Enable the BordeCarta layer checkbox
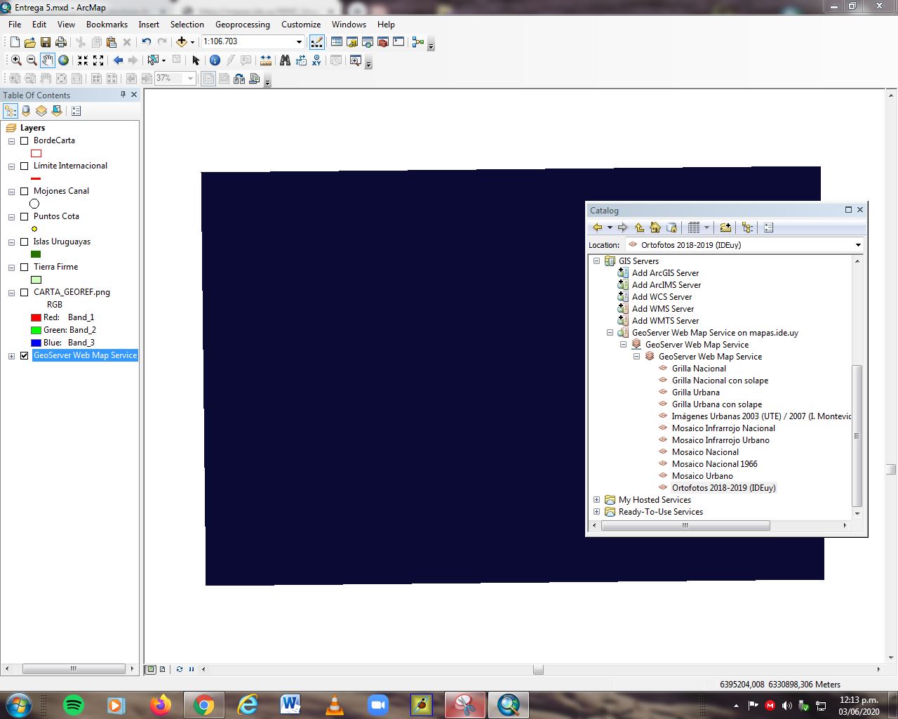This screenshot has width=898, height=719. pos(25,140)
